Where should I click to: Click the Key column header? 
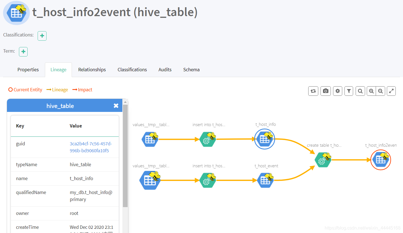point(20,126)
